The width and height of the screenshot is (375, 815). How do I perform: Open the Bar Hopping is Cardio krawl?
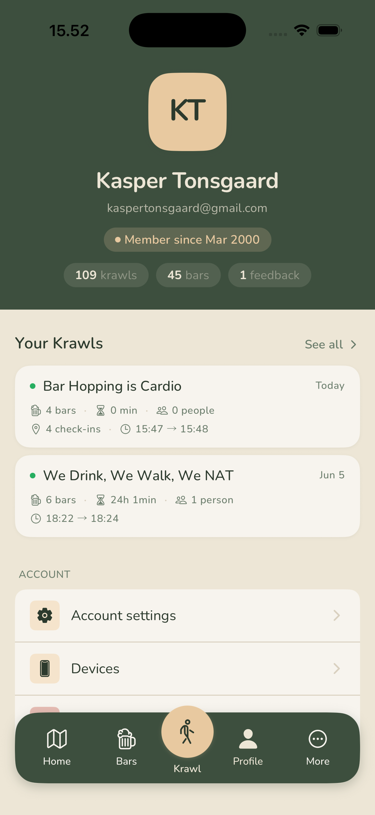tap(187, 406)
